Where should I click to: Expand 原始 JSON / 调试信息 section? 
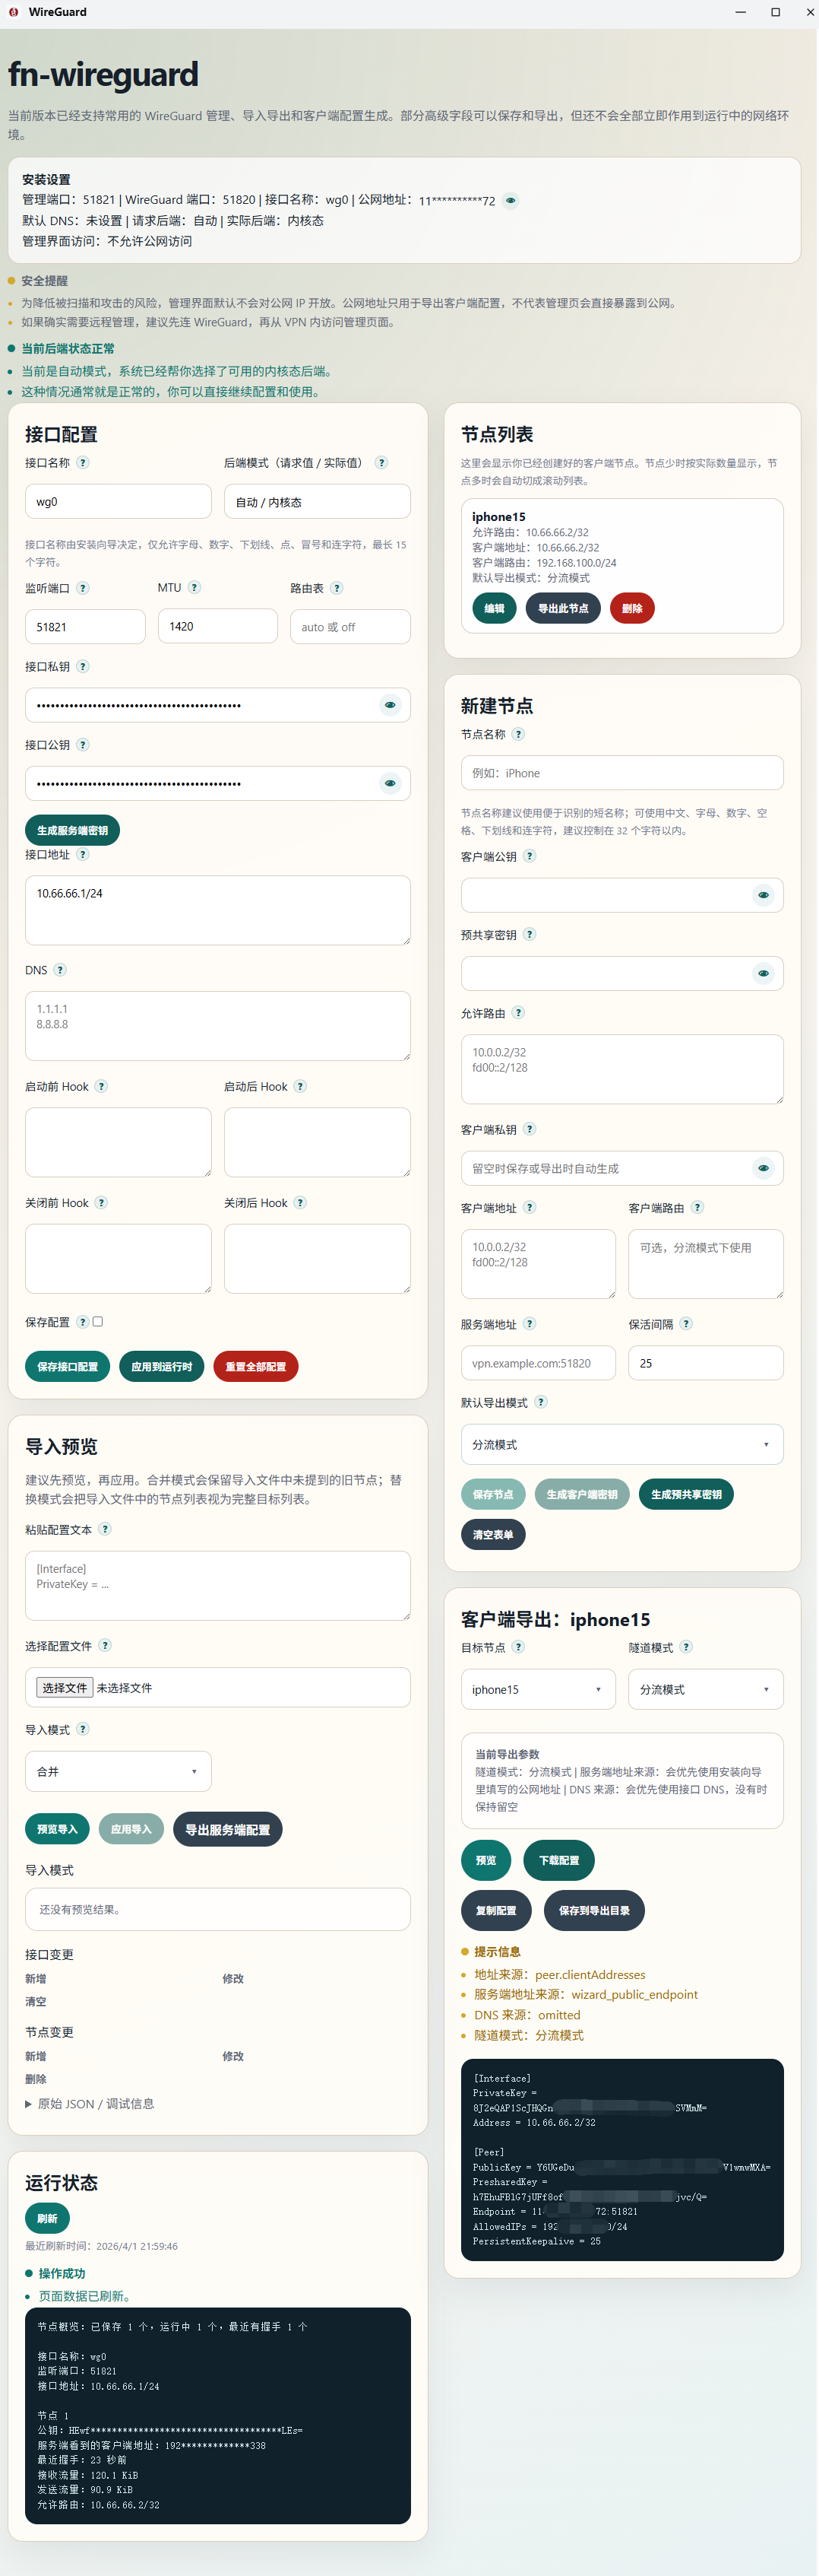click(90, 2103)
